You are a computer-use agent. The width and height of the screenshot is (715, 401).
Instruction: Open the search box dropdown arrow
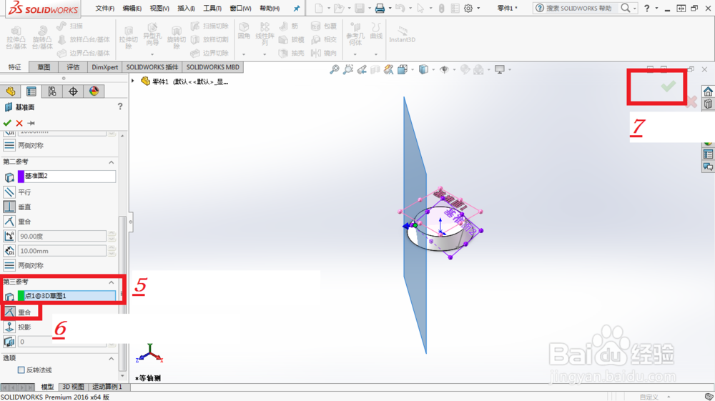(635, 8)
